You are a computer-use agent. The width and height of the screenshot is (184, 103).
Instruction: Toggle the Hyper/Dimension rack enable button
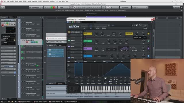(x=69, y=32)
